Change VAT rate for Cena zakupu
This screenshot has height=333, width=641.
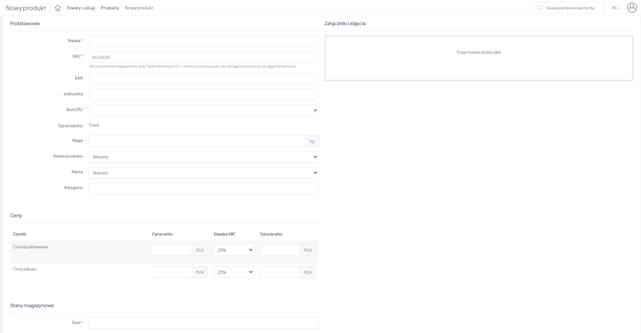tap(233, 272)
